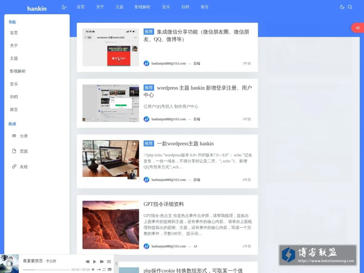Expand 分类 with list icon in sidebar
This screenshot has height=273, width=364.
coord(20,136)
